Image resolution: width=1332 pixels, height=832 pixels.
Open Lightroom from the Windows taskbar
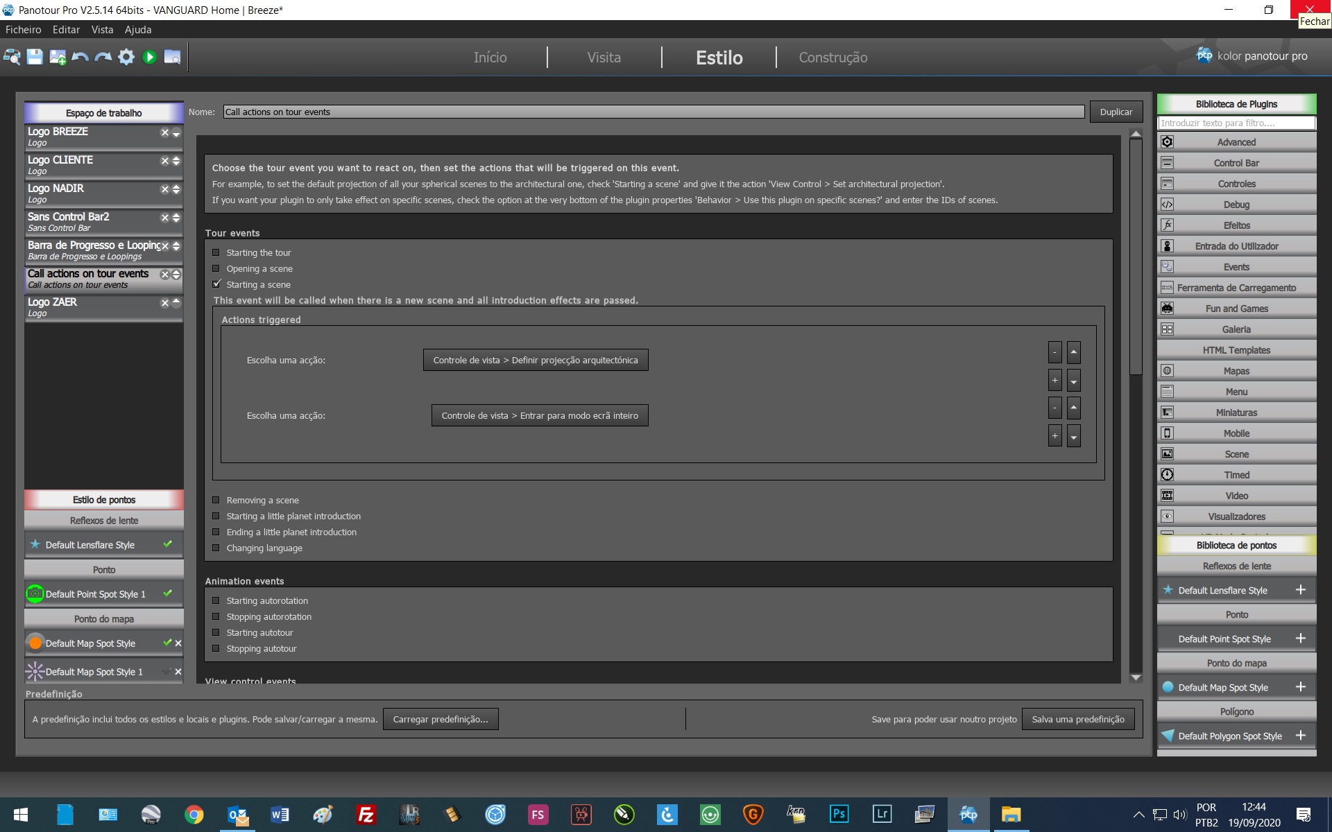click(x=882, y=815)
